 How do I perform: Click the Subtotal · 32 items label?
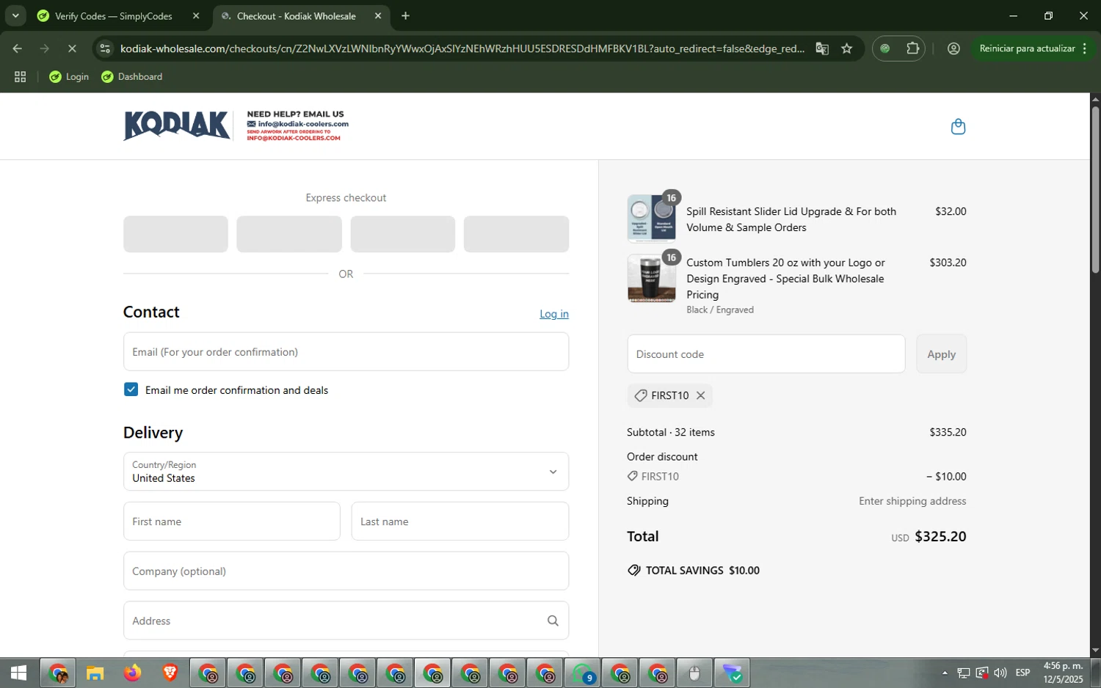click(671, 432)
